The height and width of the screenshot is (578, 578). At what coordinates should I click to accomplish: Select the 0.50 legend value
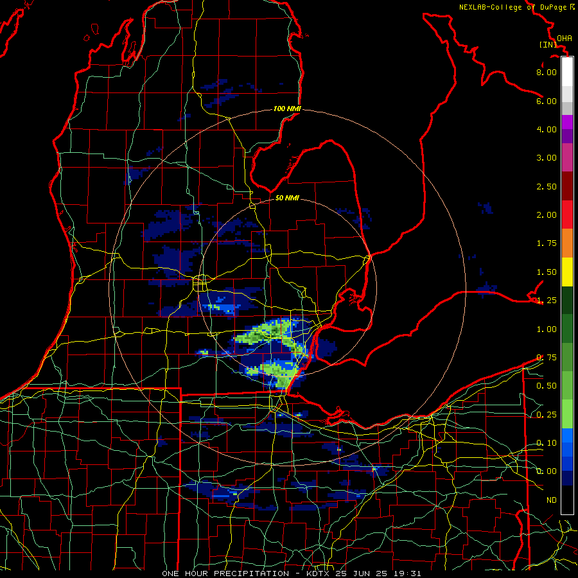tap(547, 386)
